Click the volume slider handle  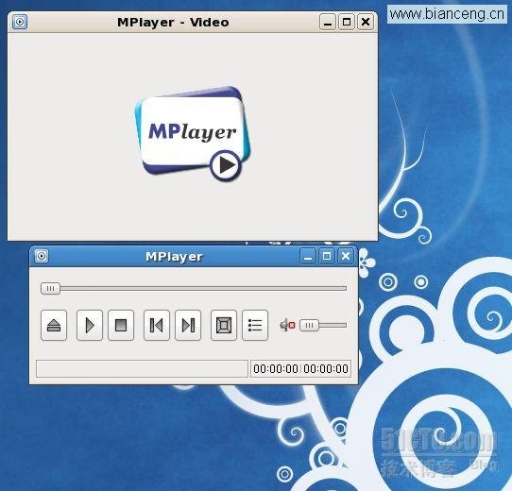pyautogui.click(x=309, y=325)
